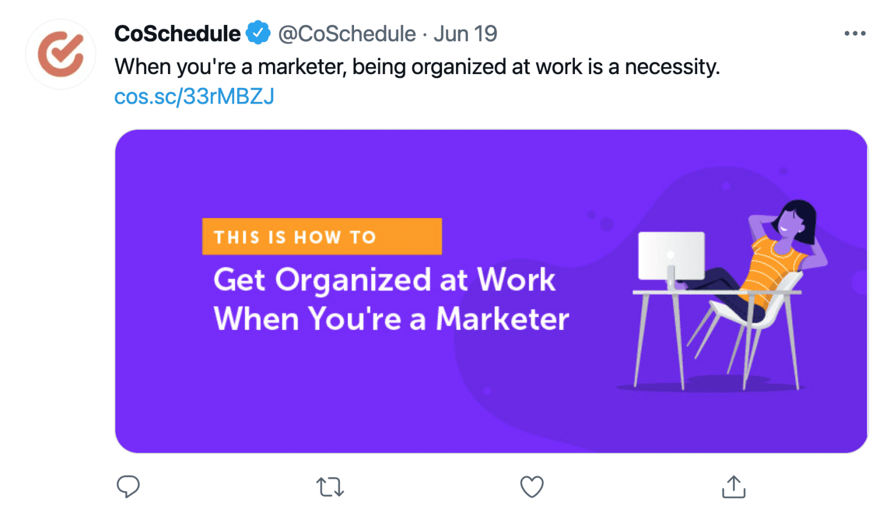The image size is (890, 520).
Task: Like the tweet using the heart icon
Action: [531, 487]
